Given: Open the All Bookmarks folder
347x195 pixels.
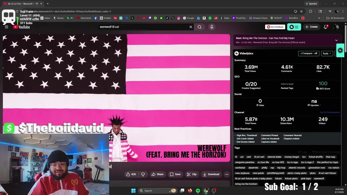Looking at the screenshot, I should pos(335,18).
